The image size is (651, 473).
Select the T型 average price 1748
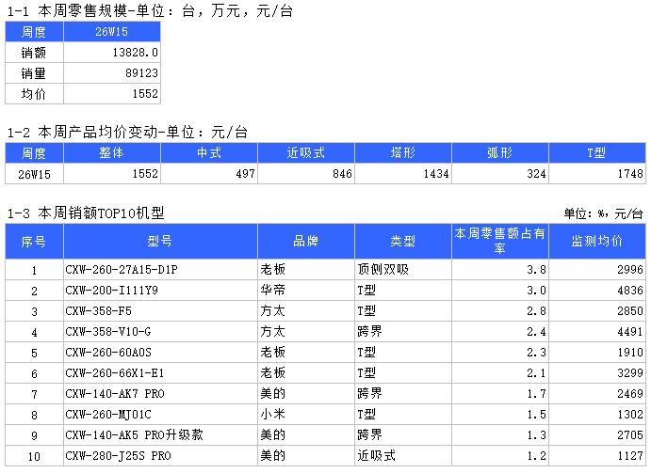coord(630,174)
